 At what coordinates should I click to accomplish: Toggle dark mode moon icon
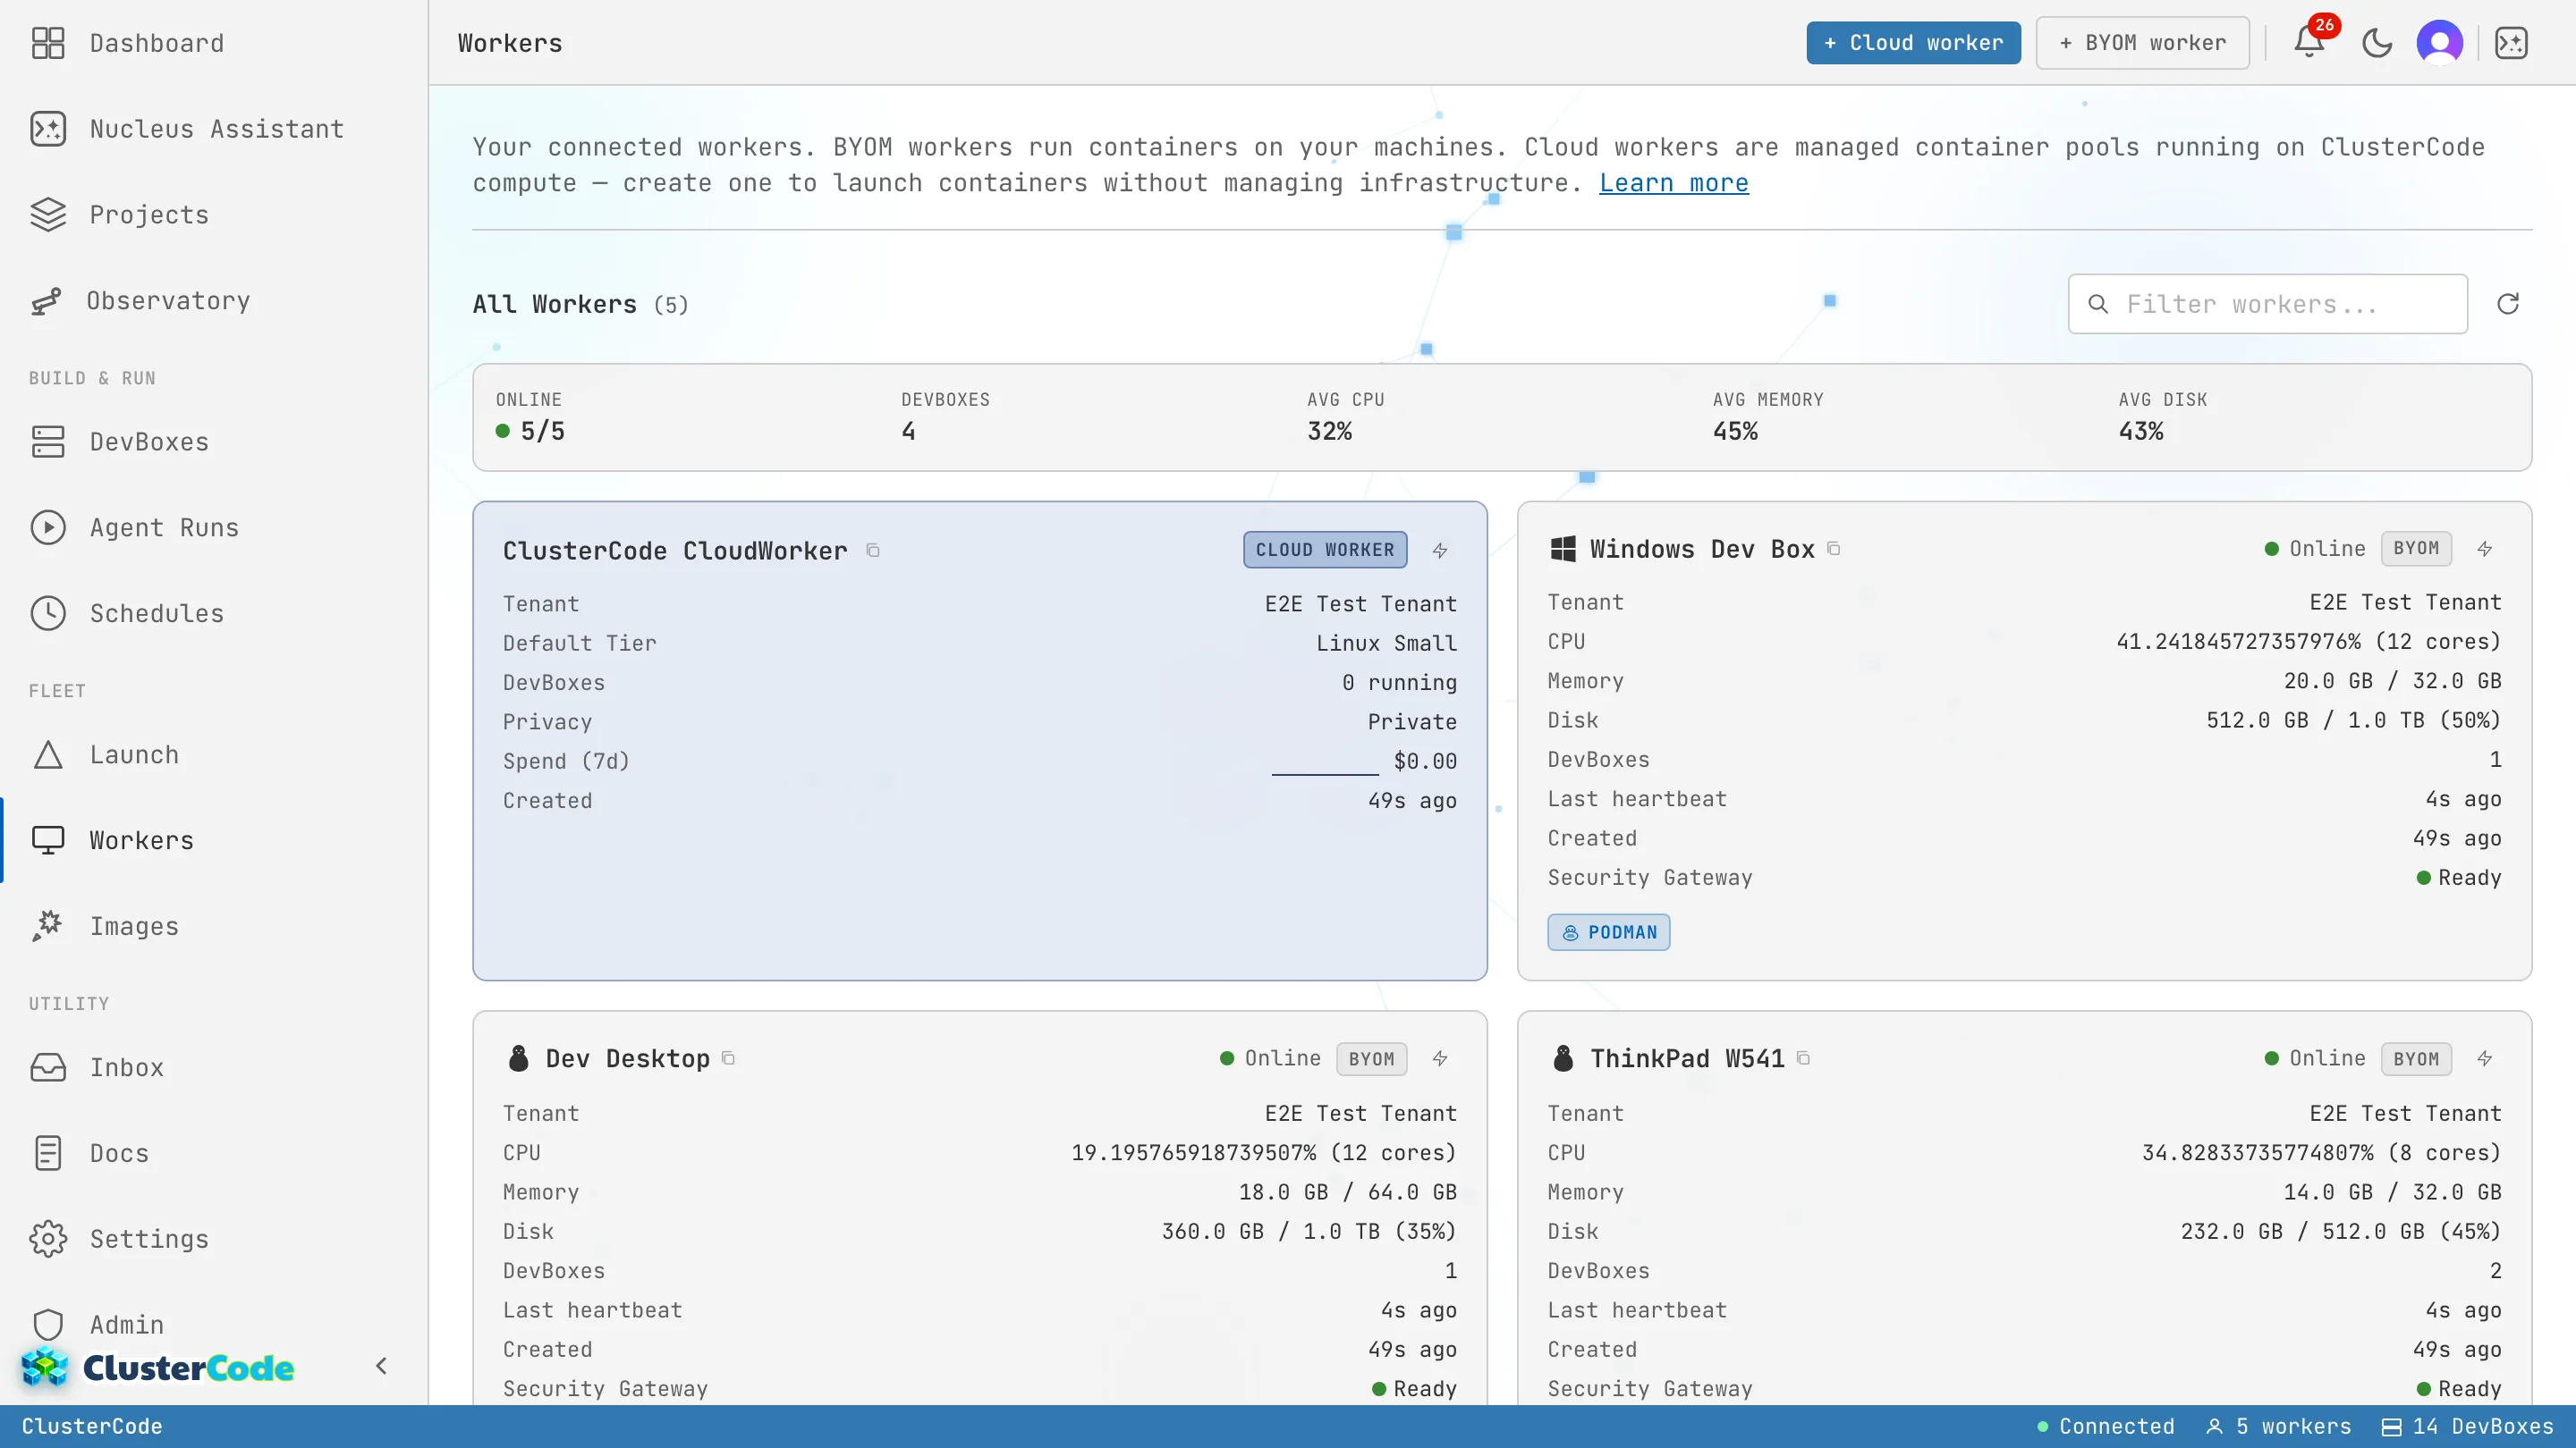(2377, 43)
